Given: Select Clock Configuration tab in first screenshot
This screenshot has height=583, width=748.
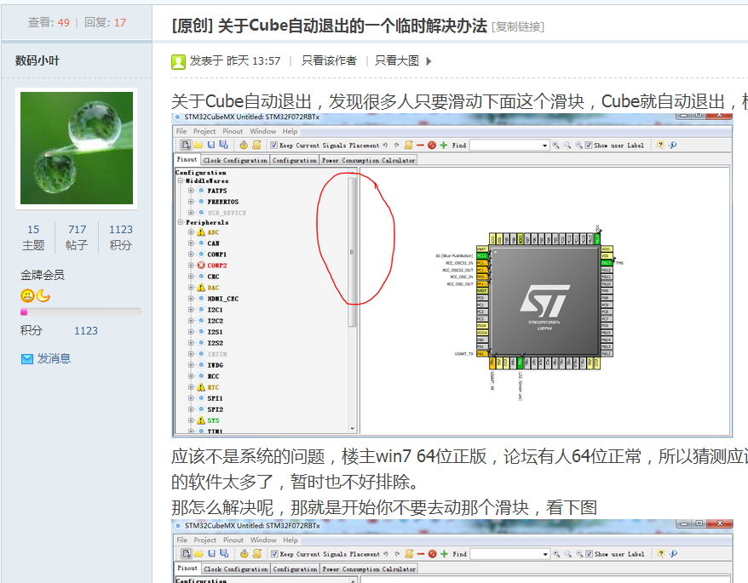Looking at the screenshot, I should 235,160.
